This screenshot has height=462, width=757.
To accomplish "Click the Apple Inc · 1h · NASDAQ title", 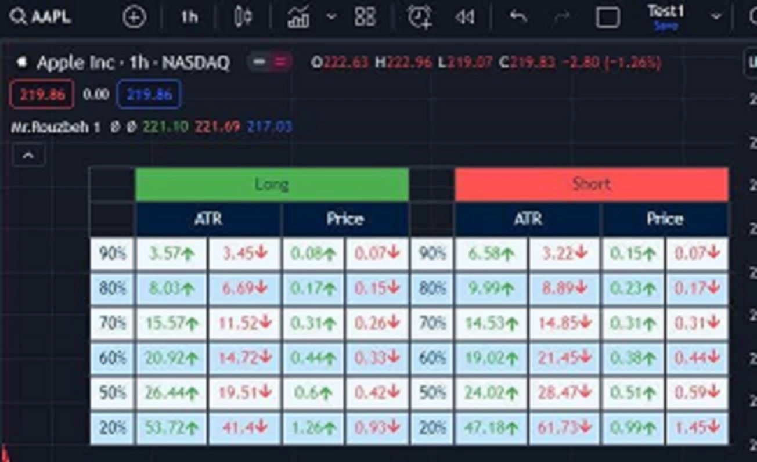I will 132,63.
